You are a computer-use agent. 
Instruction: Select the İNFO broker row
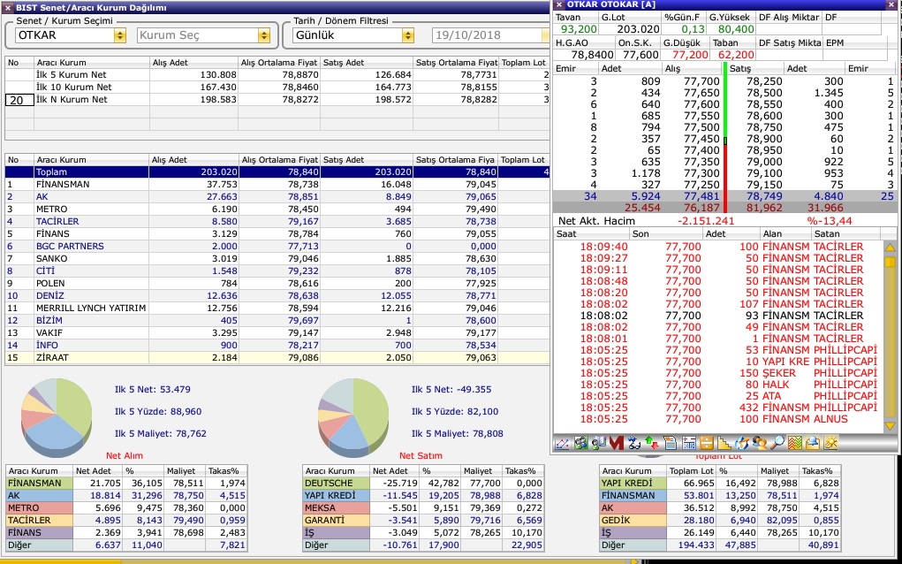277,346
